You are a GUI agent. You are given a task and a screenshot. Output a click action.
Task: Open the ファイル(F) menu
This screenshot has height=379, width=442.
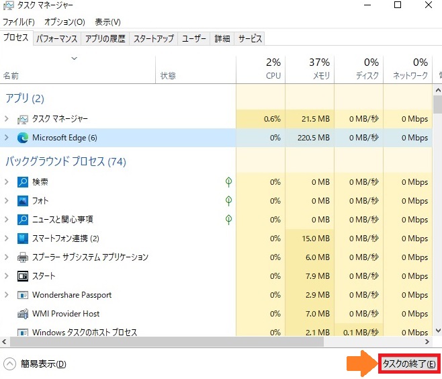[19, 22]
